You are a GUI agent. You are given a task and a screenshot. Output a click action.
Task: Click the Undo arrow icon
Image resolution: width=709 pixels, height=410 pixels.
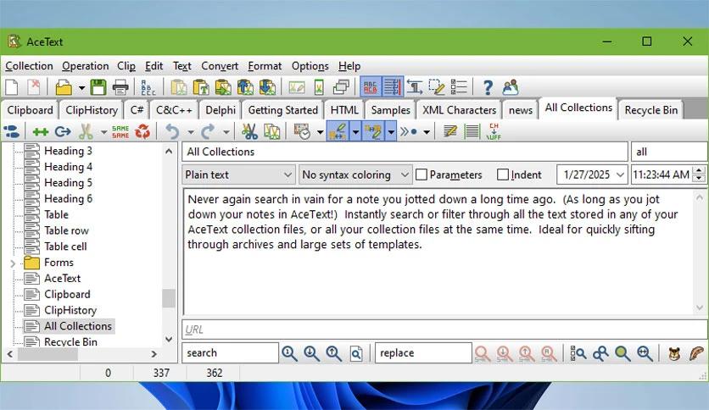click(172, 131)
